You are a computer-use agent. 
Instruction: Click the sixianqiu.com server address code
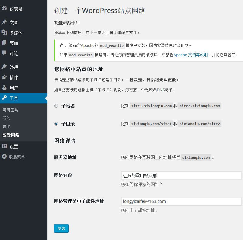(x=196, y=157)
